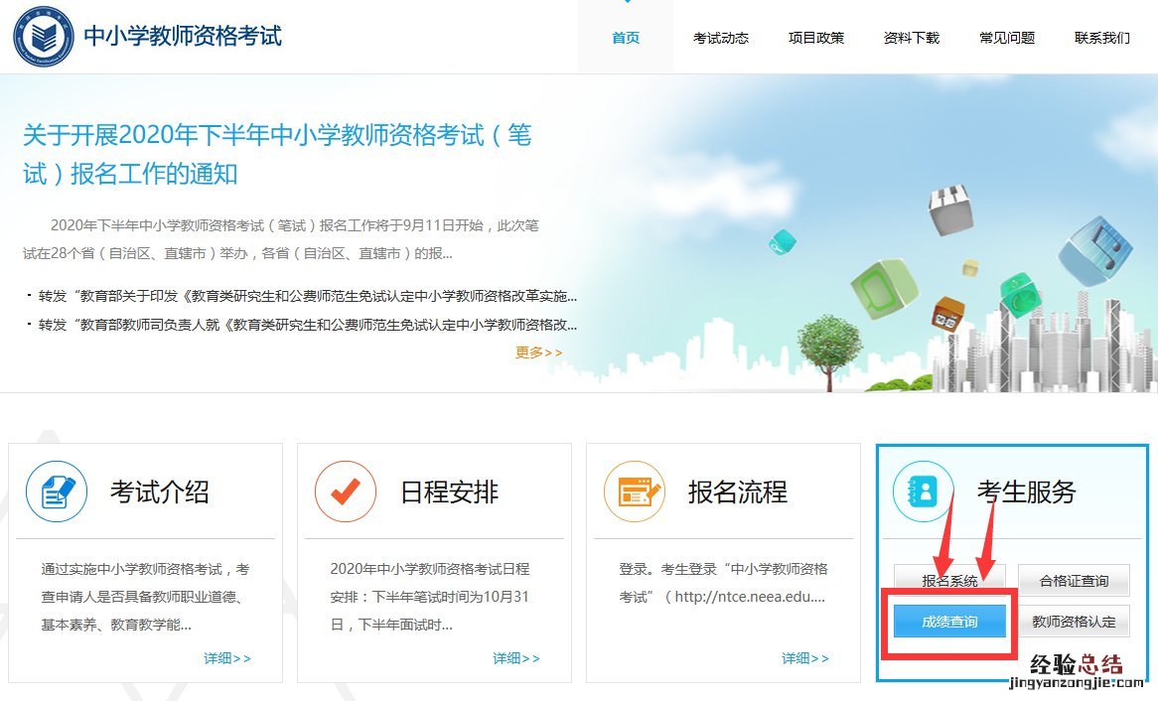Click the 报名流程 form icon

[635, 491]
